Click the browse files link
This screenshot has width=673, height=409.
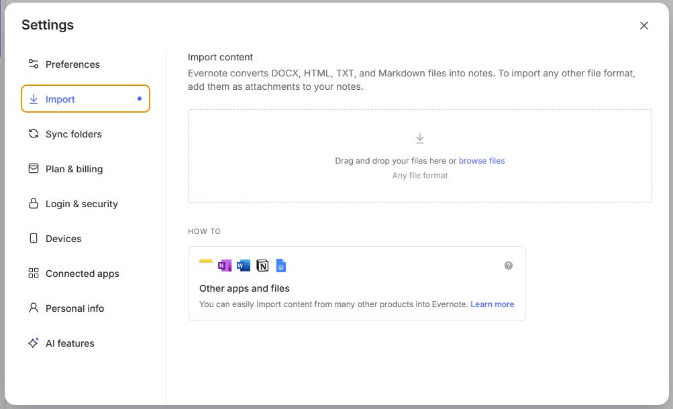coord(482,161)
